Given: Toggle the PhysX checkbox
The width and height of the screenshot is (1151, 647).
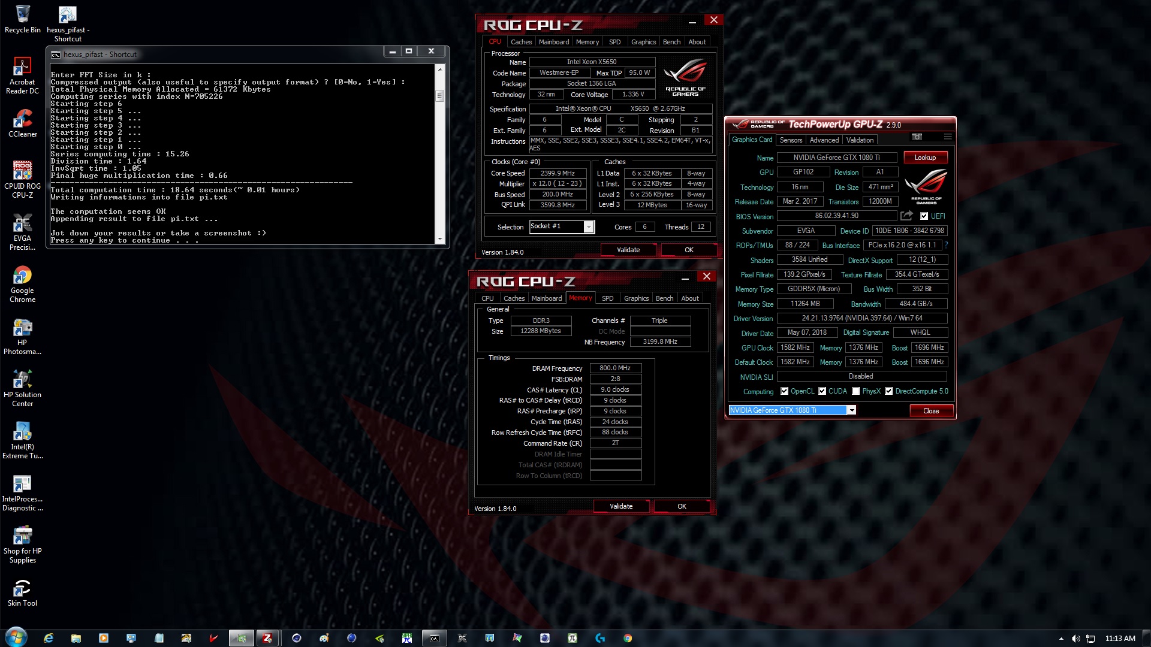Looking at the screenshot, I should tap(856, 391).
